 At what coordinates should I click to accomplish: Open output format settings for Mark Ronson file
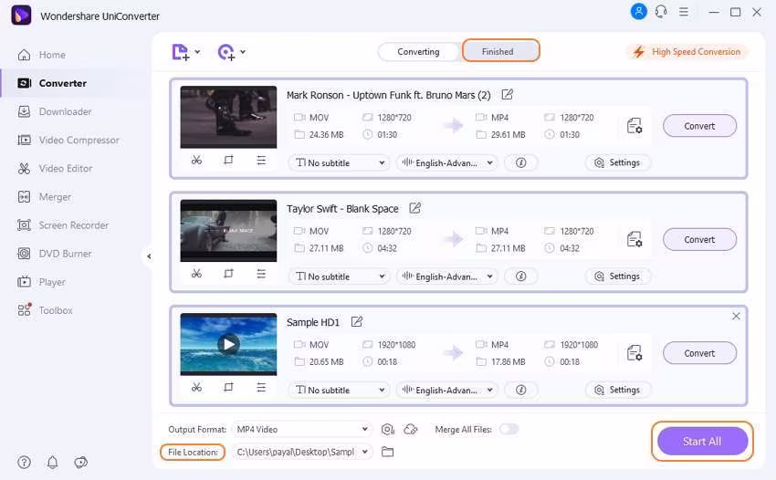(x=634, y=126)
